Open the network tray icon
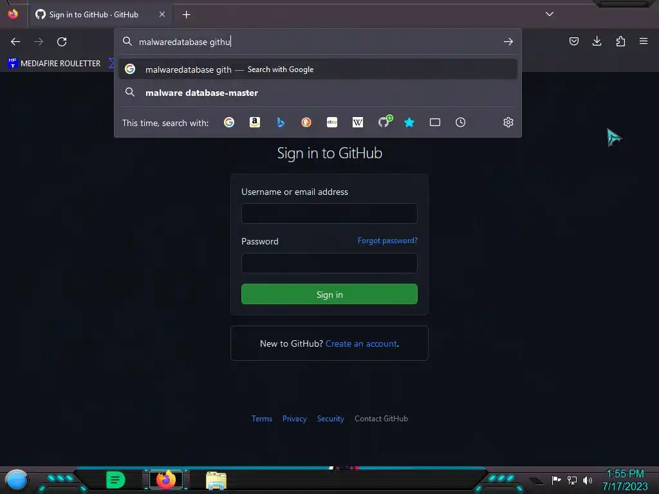The height and width of the screenshot is (494, 659). click(x=572, y=480)
